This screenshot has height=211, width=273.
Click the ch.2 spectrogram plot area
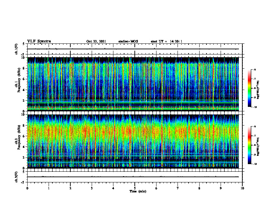click(133, 141)
